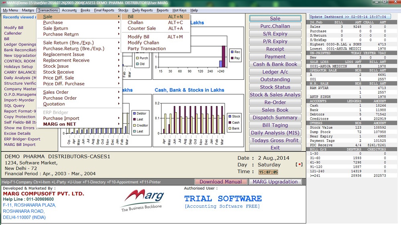Click the Download Manual button
This screenshot has height=225, width=401.
tap(221, 182)
